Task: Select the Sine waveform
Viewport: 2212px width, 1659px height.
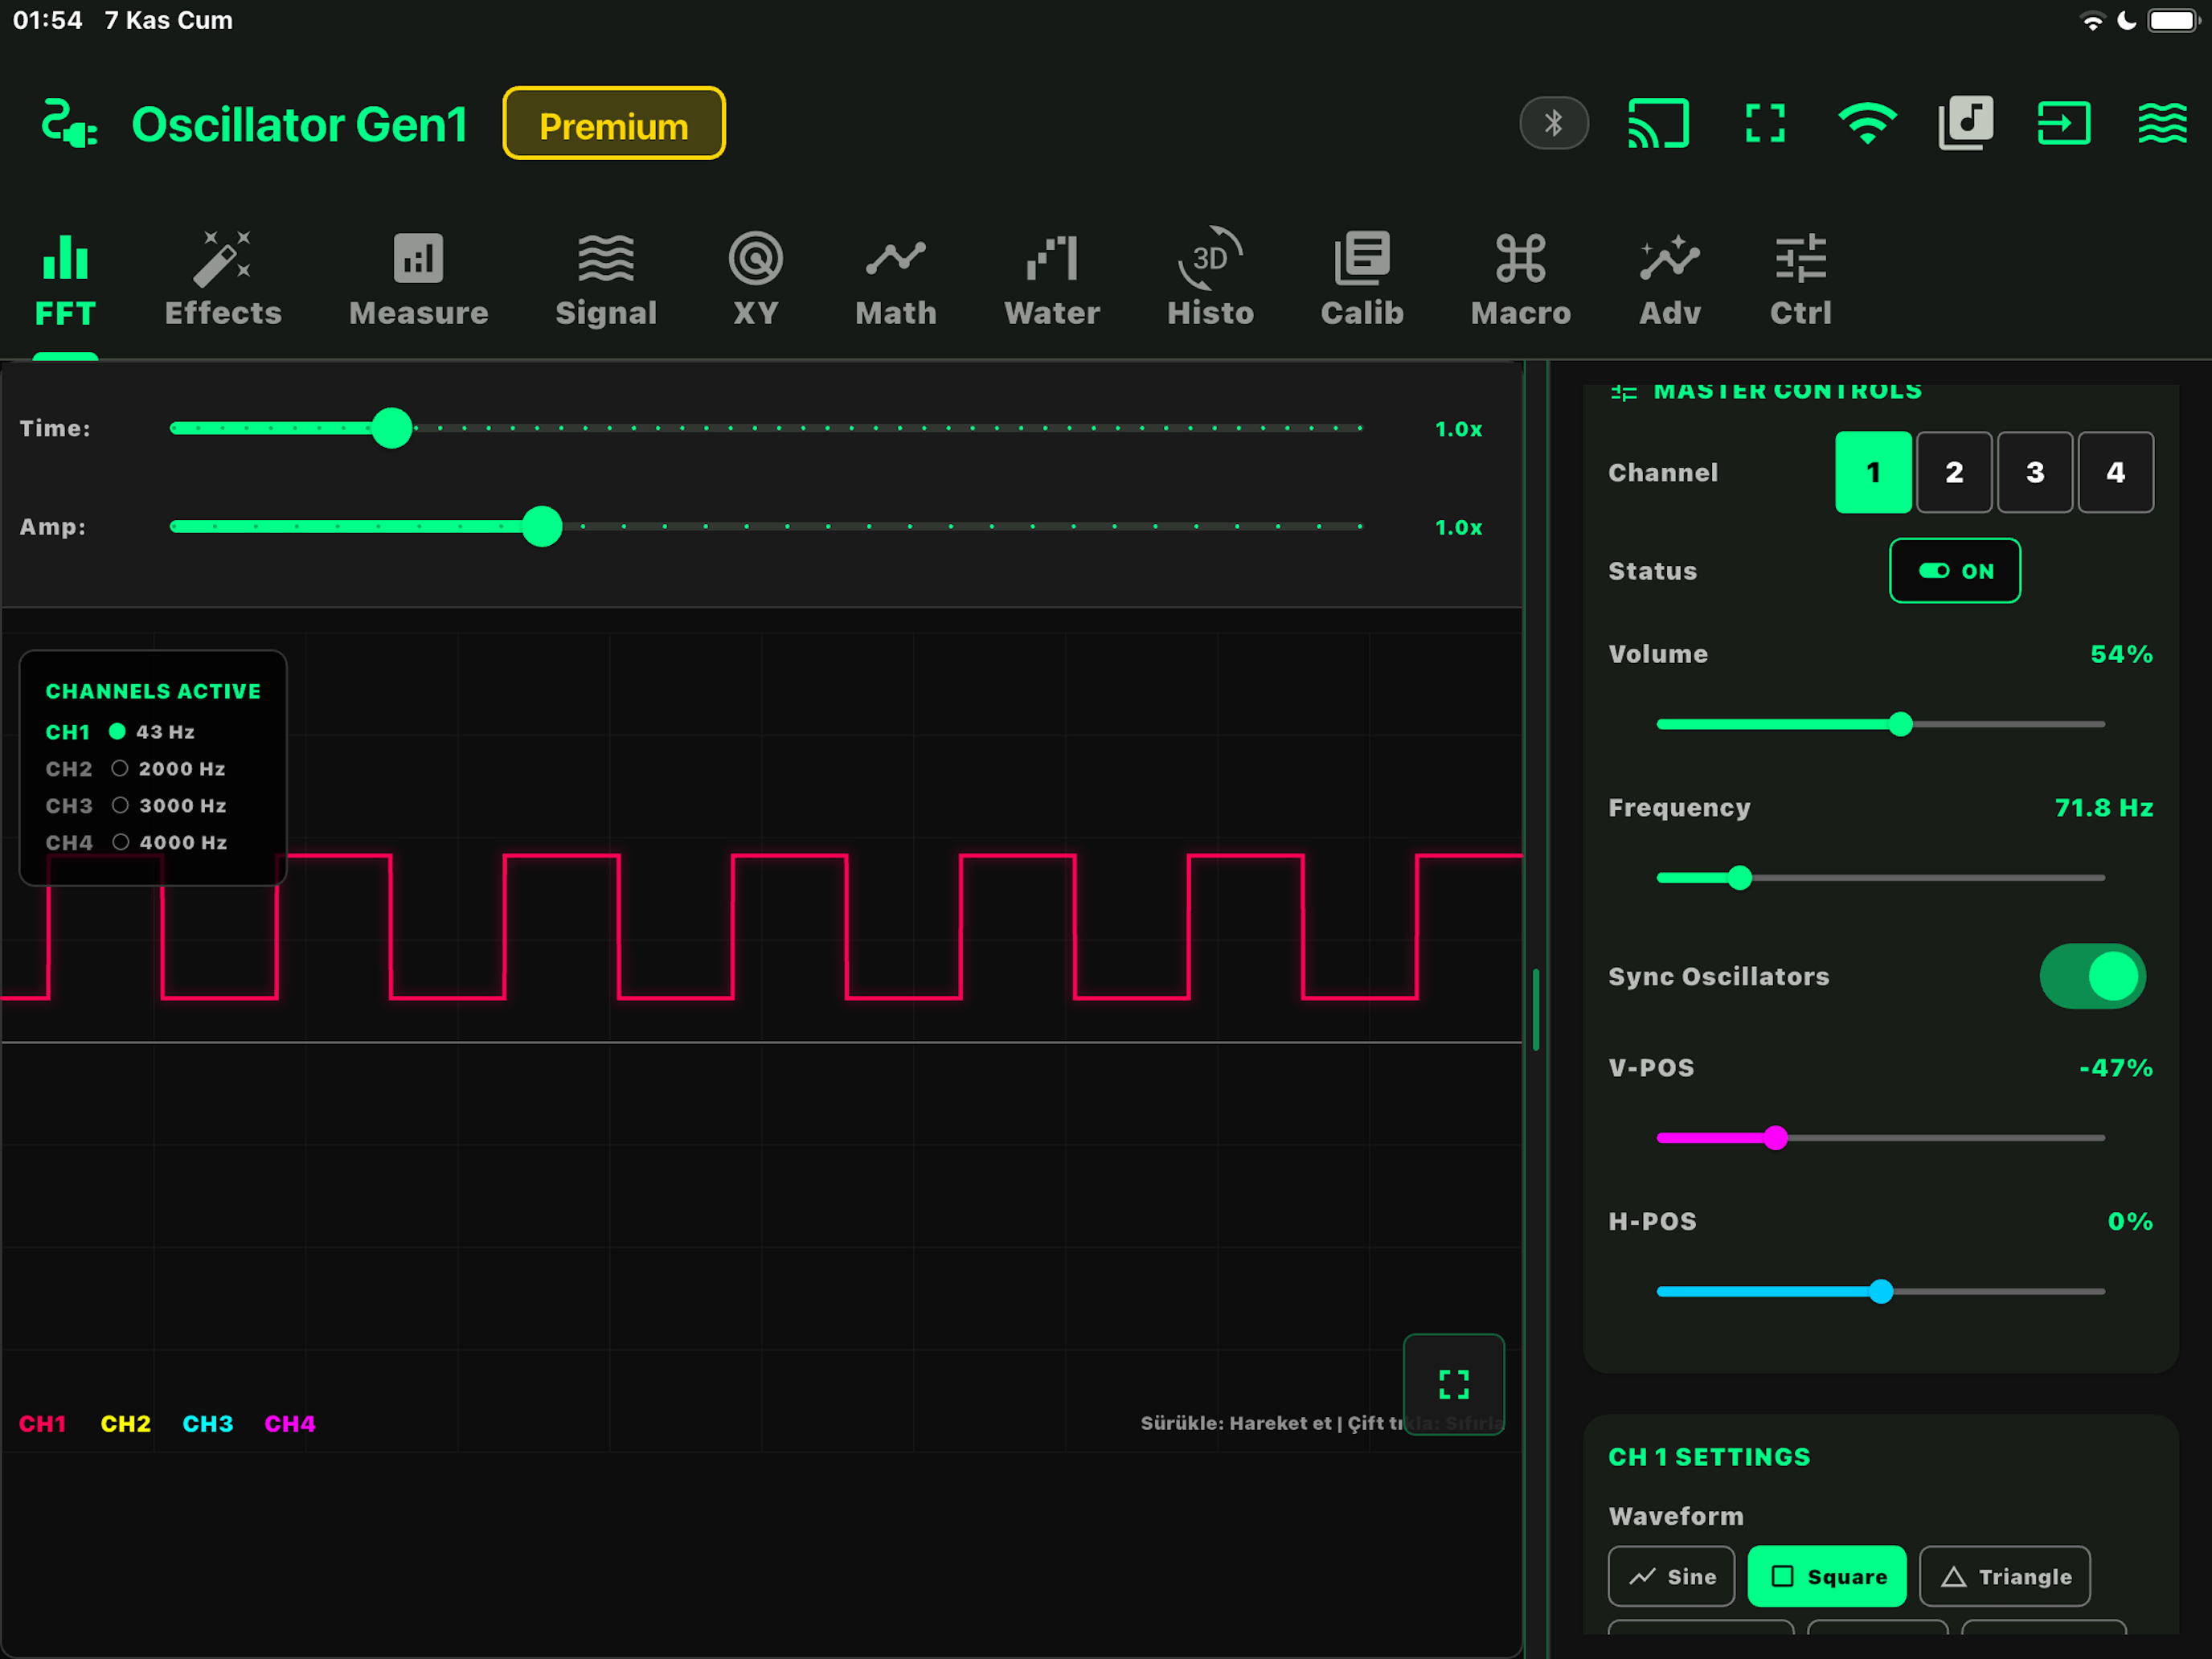Action: tap(1671, 1576)
